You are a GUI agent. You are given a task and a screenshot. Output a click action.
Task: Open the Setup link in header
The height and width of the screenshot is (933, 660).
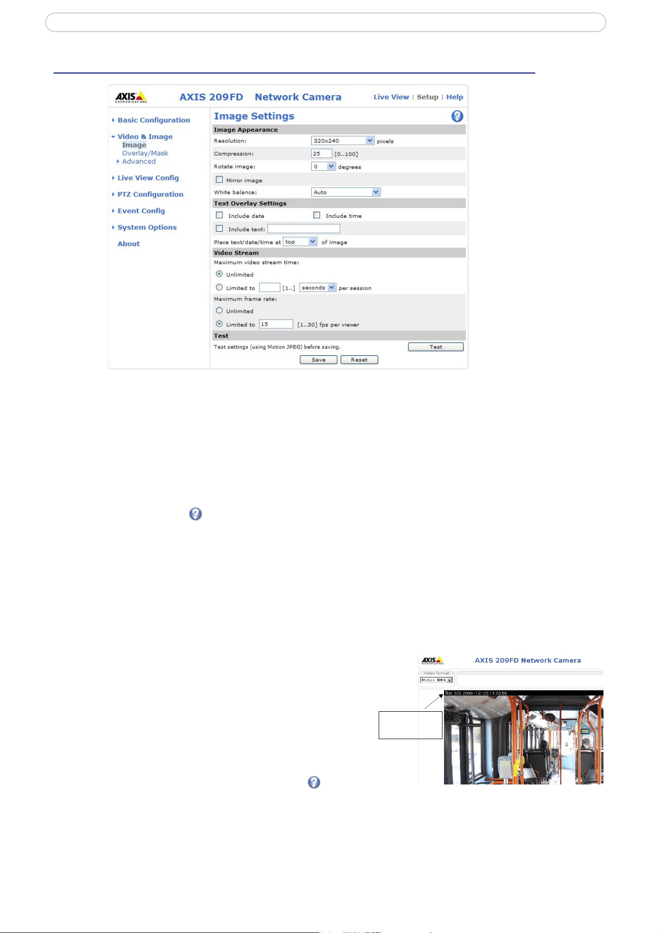tap(428, 97)
